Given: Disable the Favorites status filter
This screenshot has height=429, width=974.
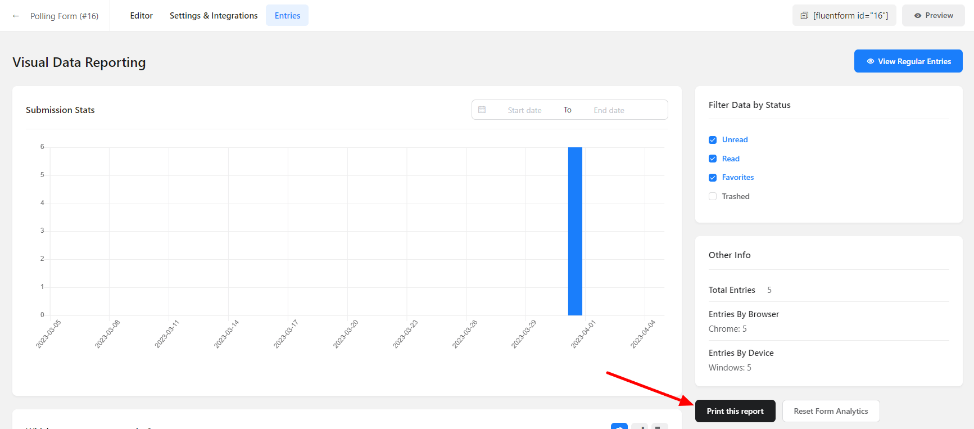Looking at the screenshot, I should point(713,178).
